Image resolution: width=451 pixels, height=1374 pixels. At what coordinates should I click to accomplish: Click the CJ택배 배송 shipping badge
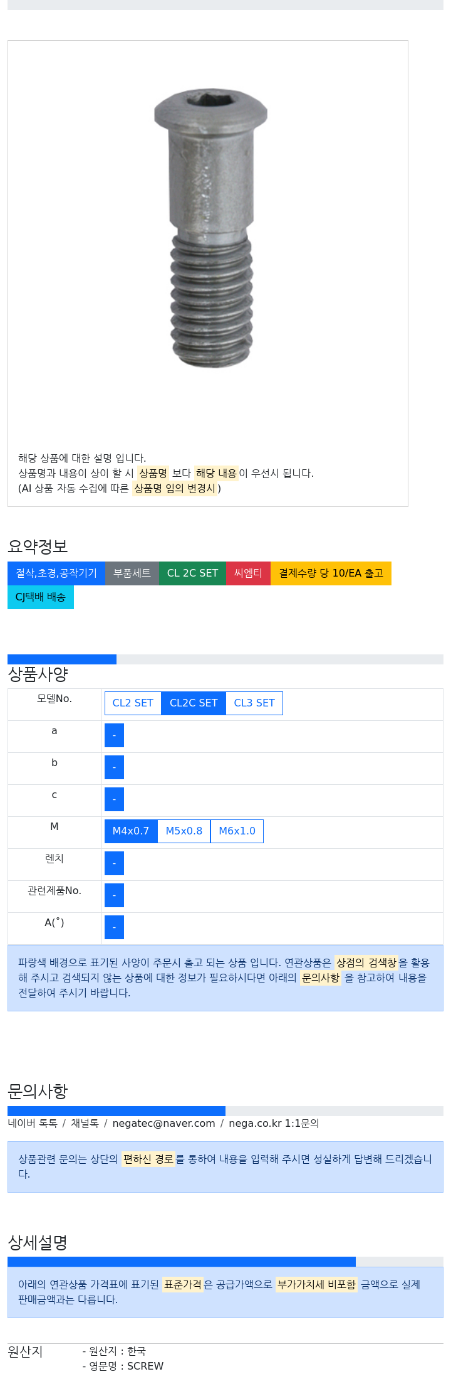click(41, 597)
